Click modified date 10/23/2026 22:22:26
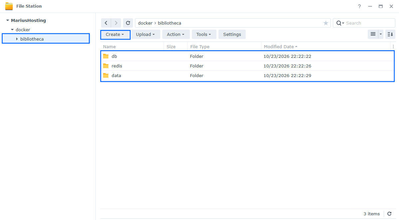This screenshot has height=220, width=399. (288, 66)
